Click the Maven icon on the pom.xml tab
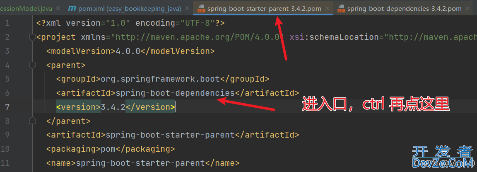 (x=72, y=8)
